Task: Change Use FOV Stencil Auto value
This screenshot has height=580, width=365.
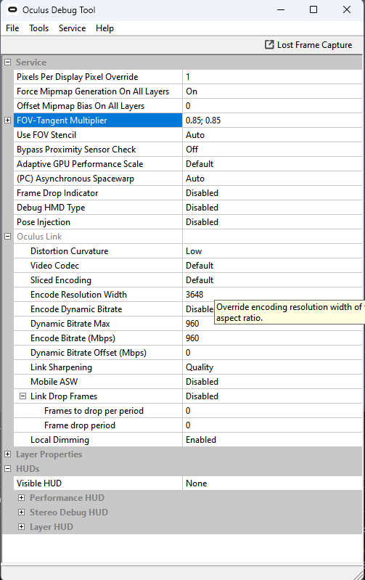Action: point(272,135)
